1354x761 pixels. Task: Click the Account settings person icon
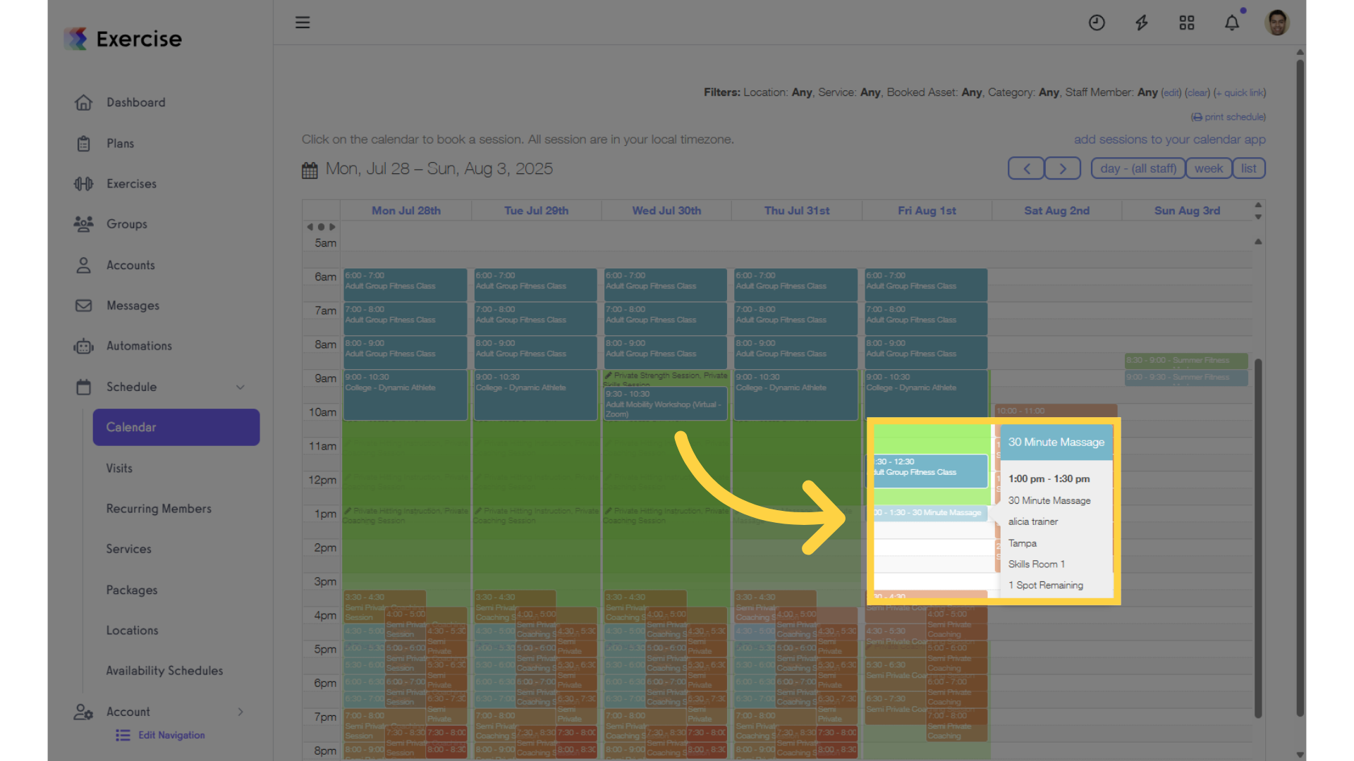83,712
